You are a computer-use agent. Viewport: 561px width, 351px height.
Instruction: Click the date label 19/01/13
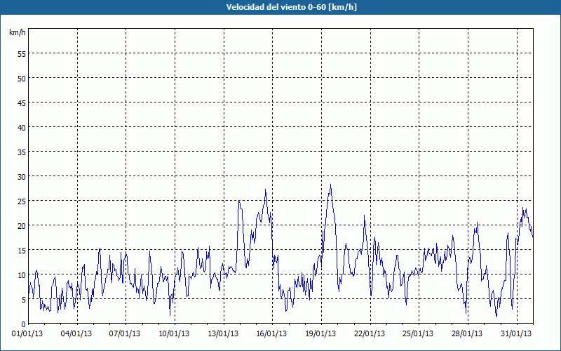[320, 334]
